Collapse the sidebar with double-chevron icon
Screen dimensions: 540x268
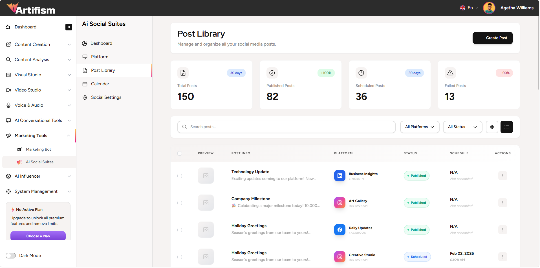[69, 27]
